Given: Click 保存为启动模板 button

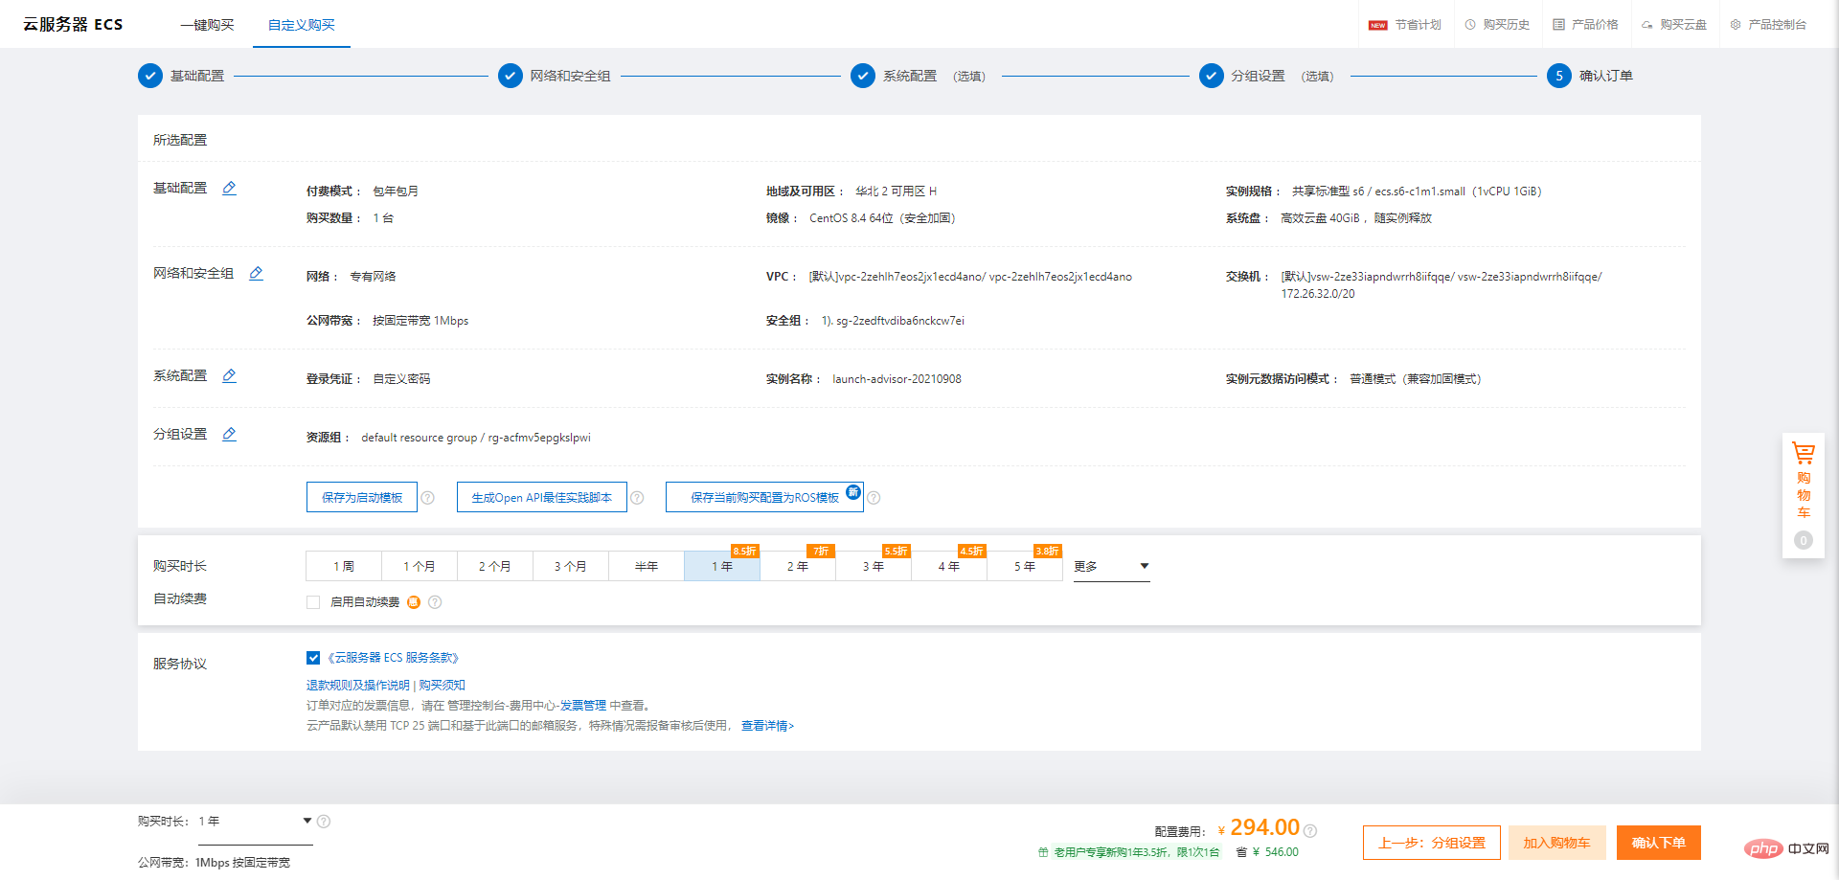Looking at the screenshot, I should [x=362, y=497].
